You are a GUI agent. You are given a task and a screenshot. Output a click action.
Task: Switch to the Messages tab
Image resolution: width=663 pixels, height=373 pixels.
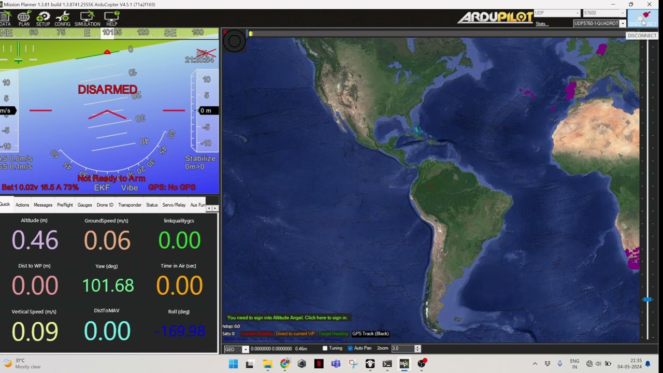43,205
